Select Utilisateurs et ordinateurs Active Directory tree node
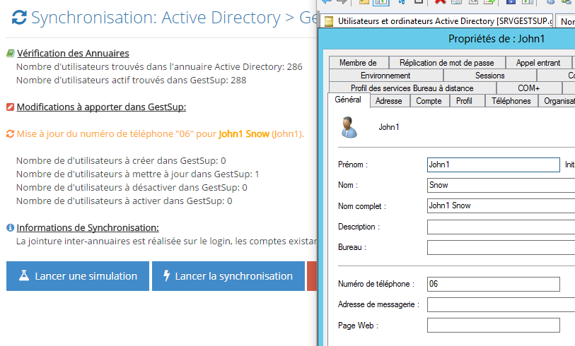Viewport: 575px width, 346px height. coord(445,21)
